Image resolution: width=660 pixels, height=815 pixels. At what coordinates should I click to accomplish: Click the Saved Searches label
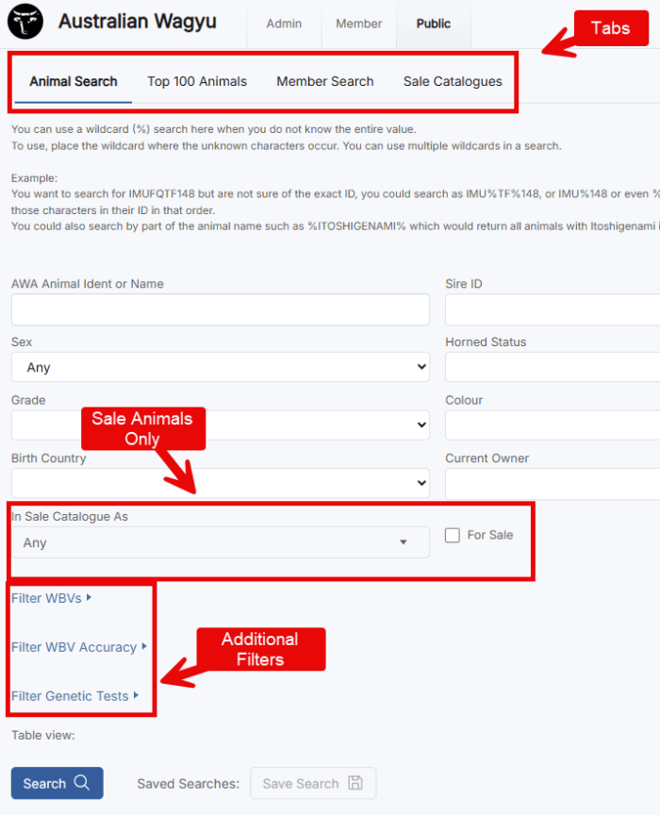pos(189,784)
